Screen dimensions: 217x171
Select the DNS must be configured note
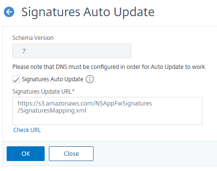(109, 67)
